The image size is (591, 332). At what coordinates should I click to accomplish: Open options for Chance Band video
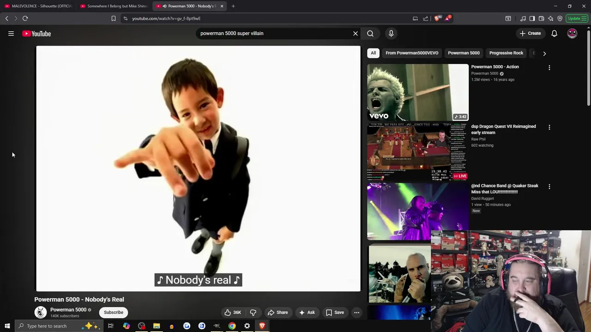(549, 186)
